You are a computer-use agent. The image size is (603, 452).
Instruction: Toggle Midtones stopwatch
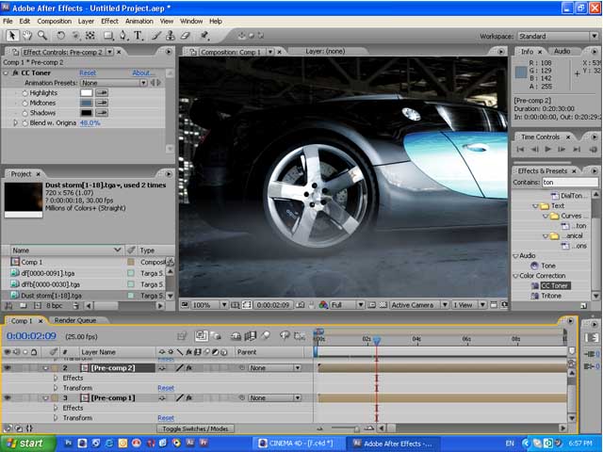tap(25, 103)
